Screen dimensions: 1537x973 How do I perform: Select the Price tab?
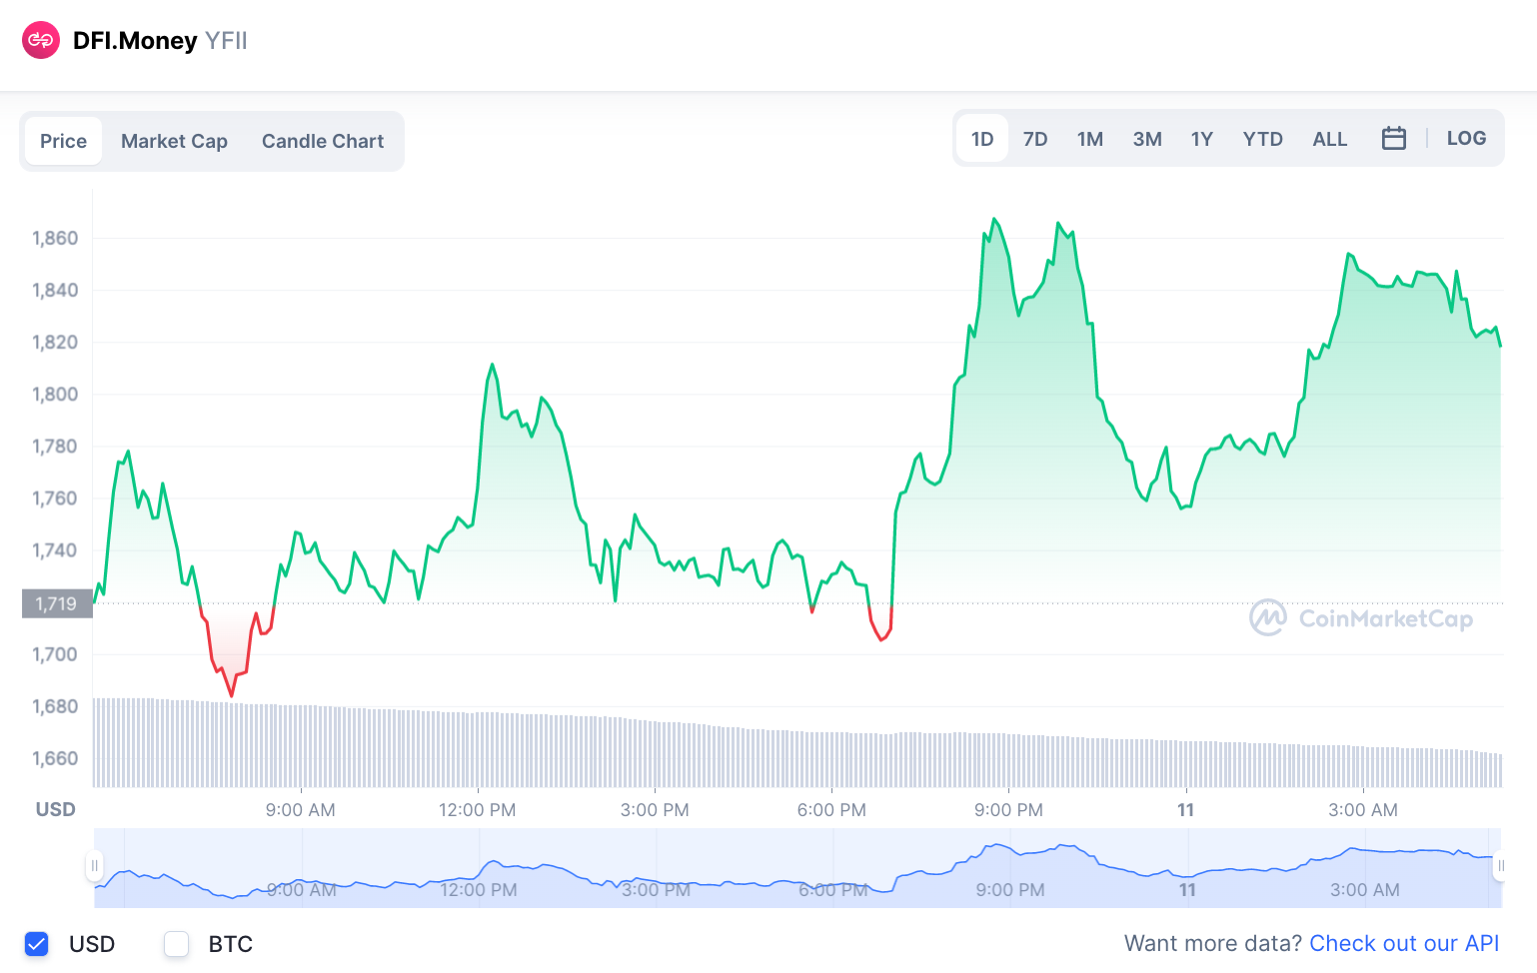pos(63,141)
